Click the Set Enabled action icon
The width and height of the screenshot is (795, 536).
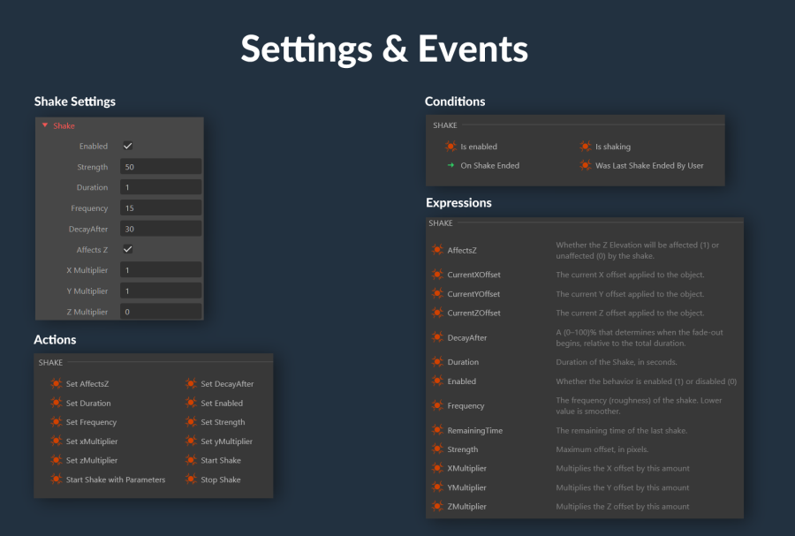(191, 403)
